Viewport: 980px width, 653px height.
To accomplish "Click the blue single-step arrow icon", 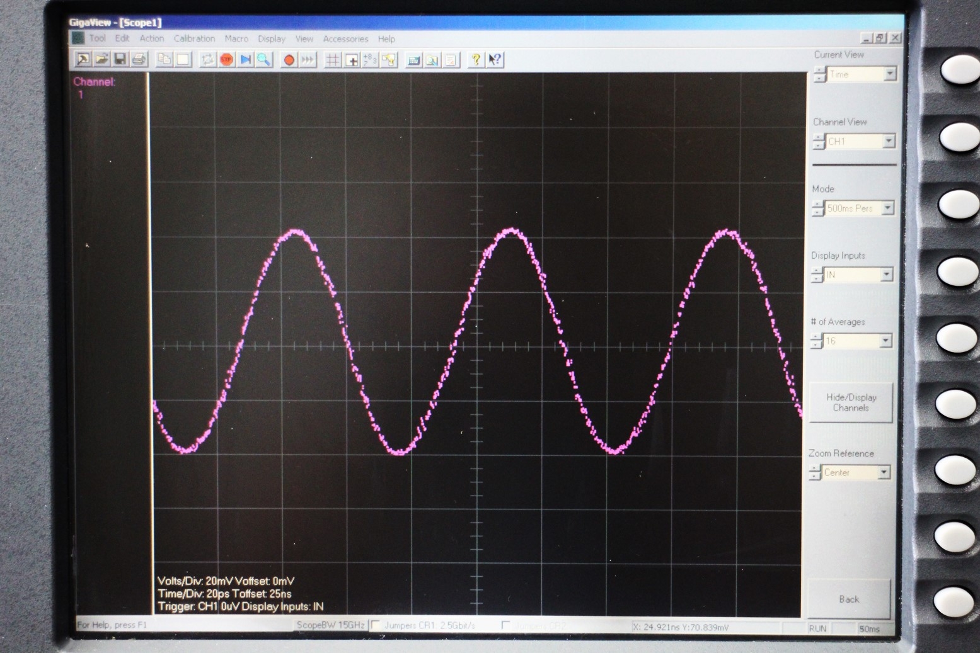I will 246,60.
